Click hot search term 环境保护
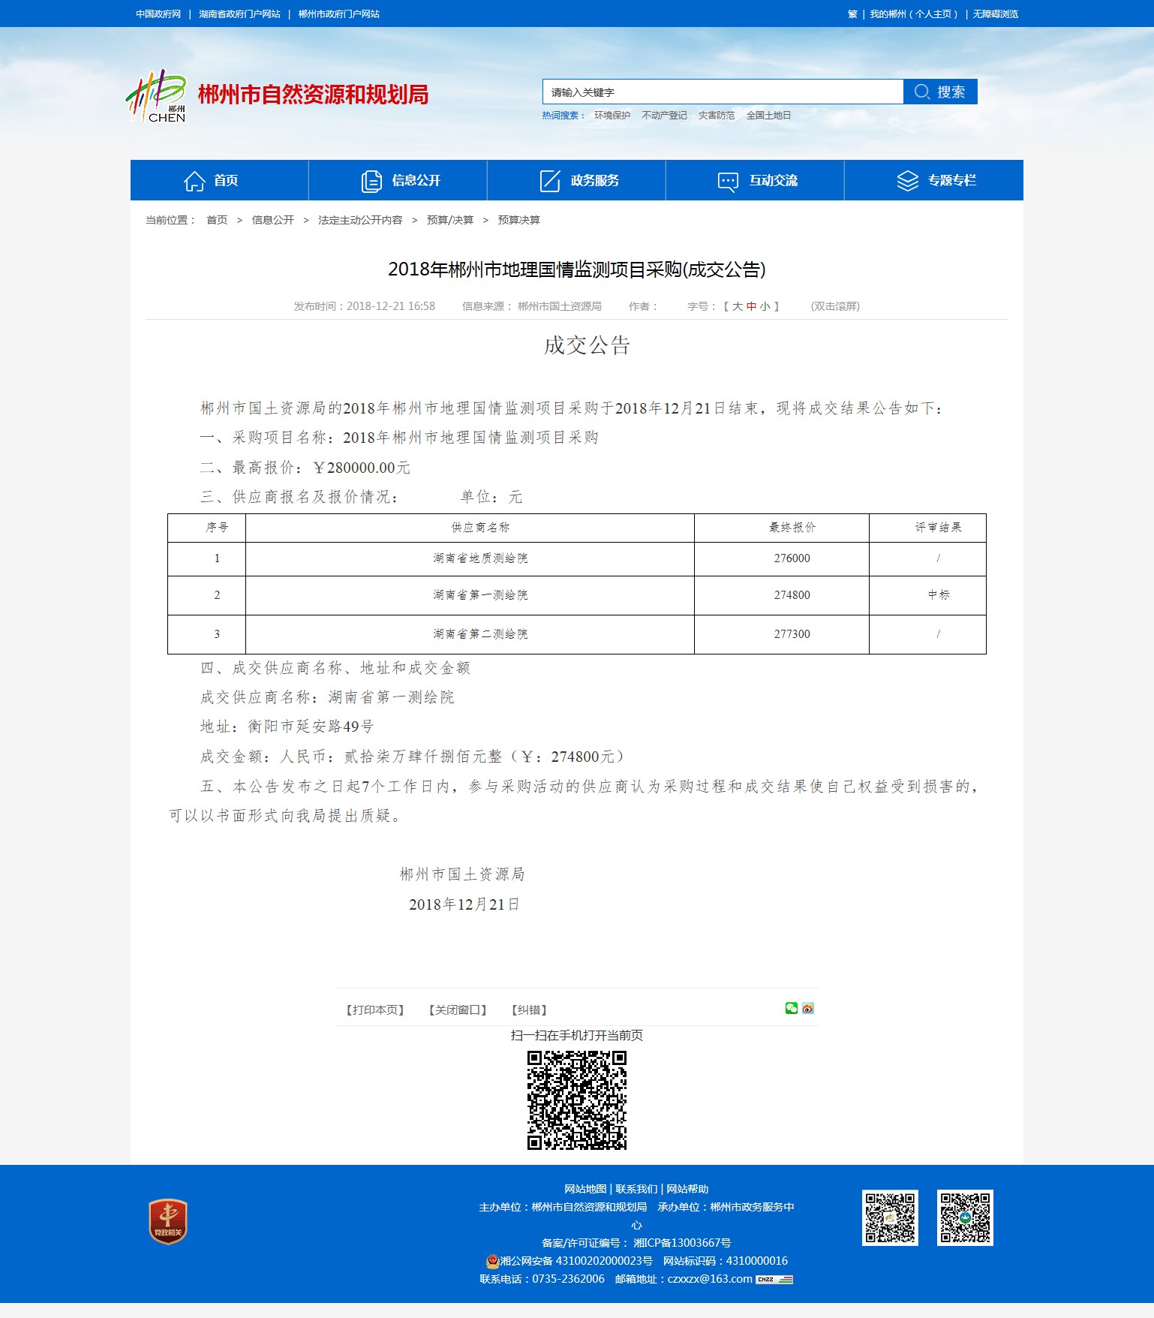This screenshot has height=1318, width=1154. (612, 116)
